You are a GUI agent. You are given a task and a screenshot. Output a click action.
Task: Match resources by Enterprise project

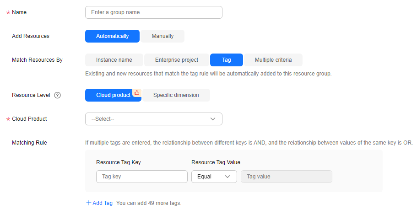[177, 60]
